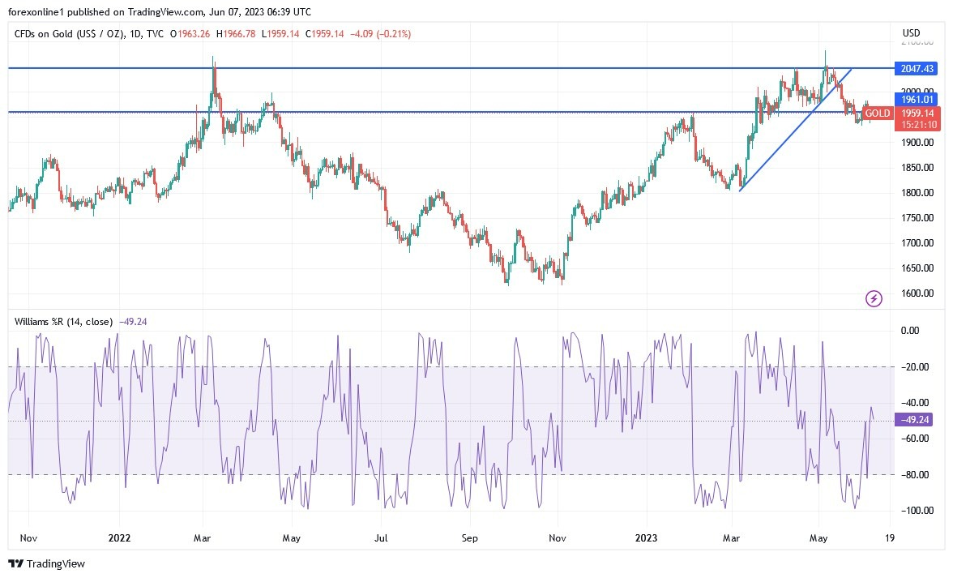Click the USD currency label on price axis
This screenshot has height=578, width=953.
tap(911, 32)
